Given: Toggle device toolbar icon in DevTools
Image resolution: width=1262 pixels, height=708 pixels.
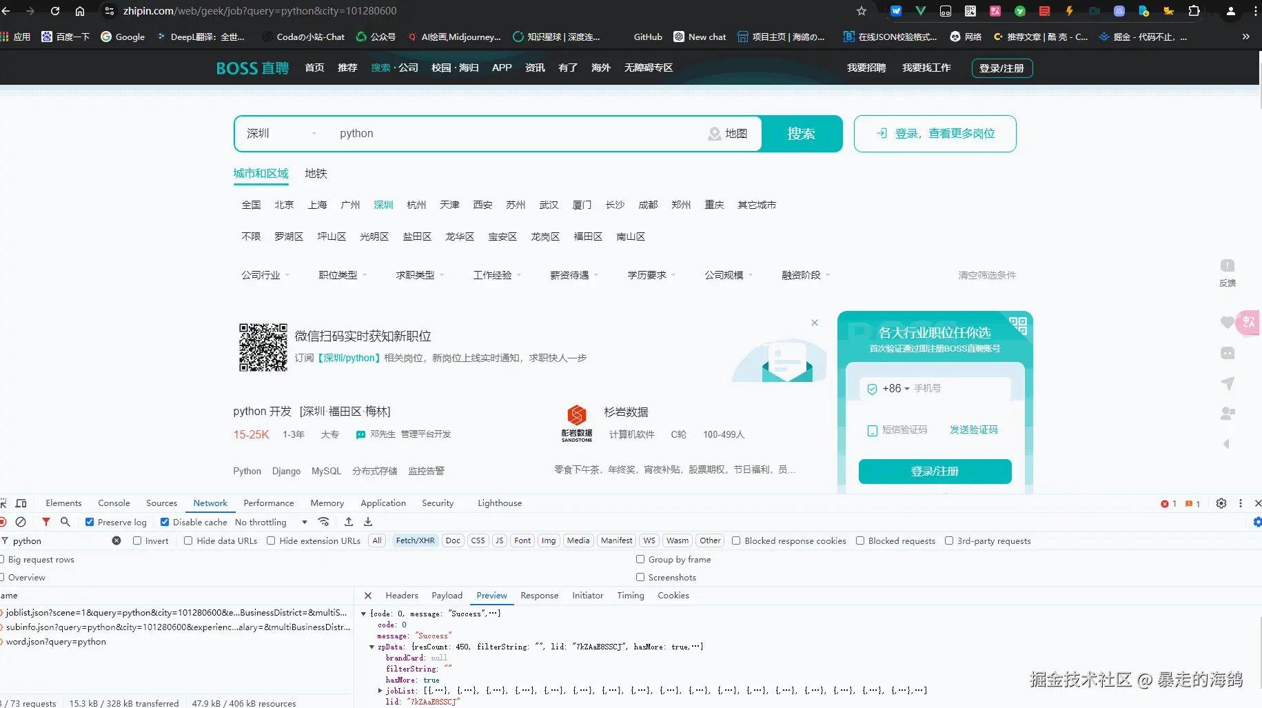Looking at the screenshot, I should pyautogui.click(x=21, y=503).
